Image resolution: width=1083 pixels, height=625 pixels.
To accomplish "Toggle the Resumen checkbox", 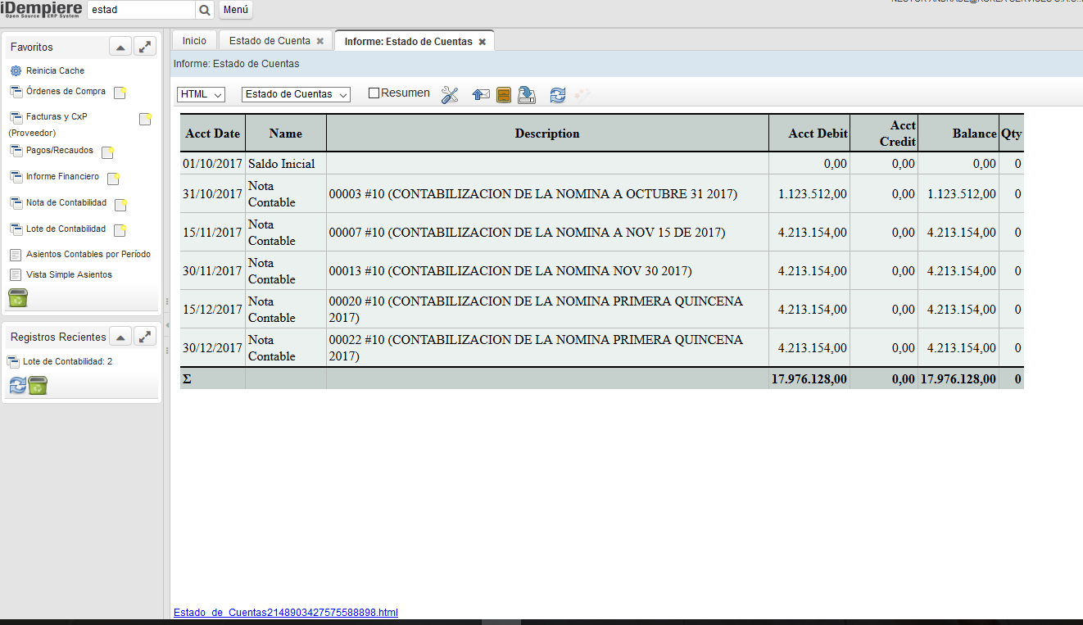I will 374,93.
